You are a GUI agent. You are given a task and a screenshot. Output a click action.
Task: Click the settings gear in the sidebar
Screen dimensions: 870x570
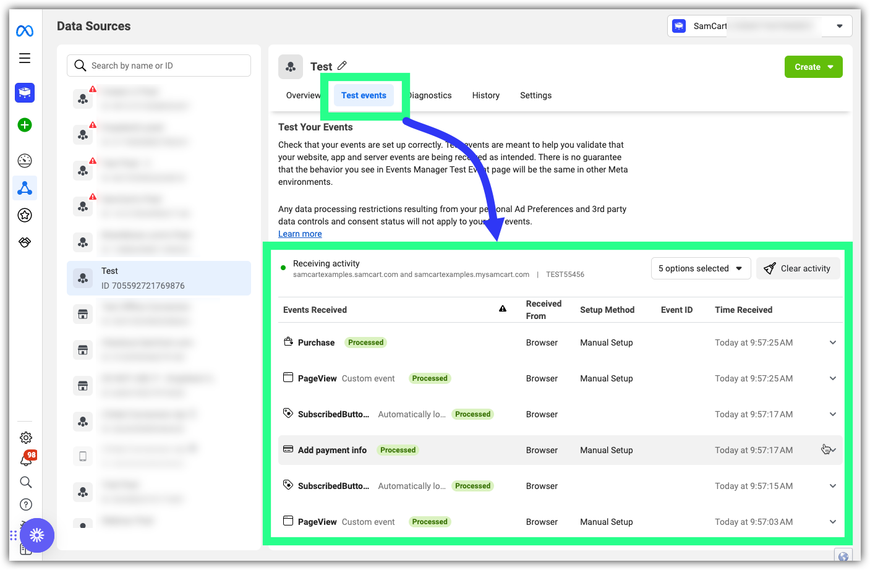click(25, 437)
